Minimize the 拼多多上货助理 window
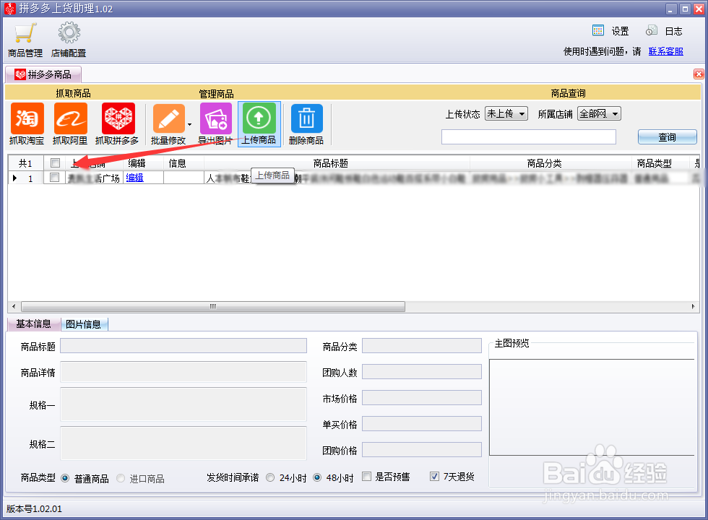 671,9
